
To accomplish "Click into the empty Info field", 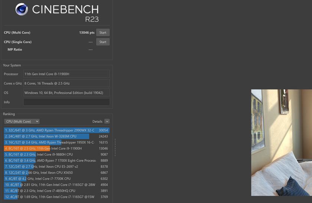I will [66, 102].
